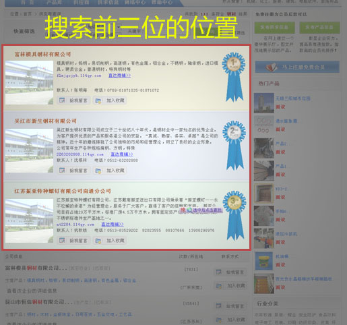This screenshot has width=347, height=325.
Task: Open the flmjgcjyh.114qy.com shop link
Action: [79, 76]
